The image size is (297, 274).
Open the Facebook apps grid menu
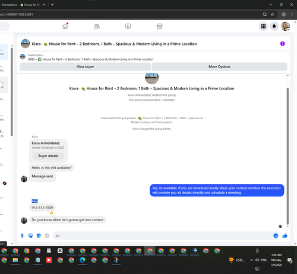pos(263,26)
